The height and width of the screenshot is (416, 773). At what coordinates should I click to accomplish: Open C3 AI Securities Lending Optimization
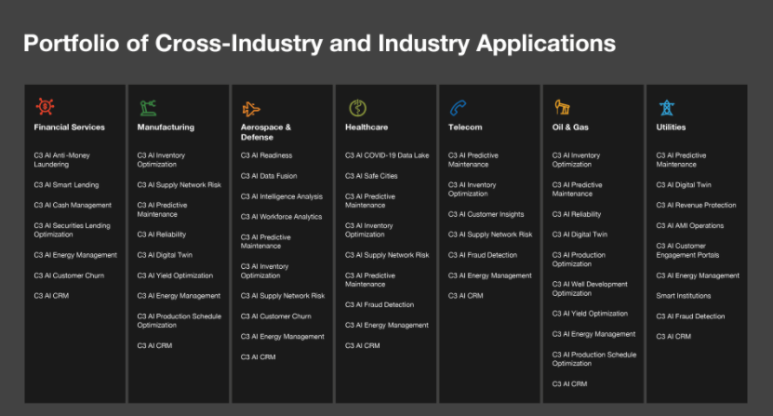pyautogui.click(x=72, y=230)
